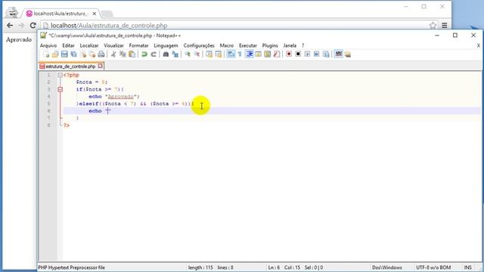484x272 pixels.
Task: Toggle indent guide display
Action: pos(249,54)
